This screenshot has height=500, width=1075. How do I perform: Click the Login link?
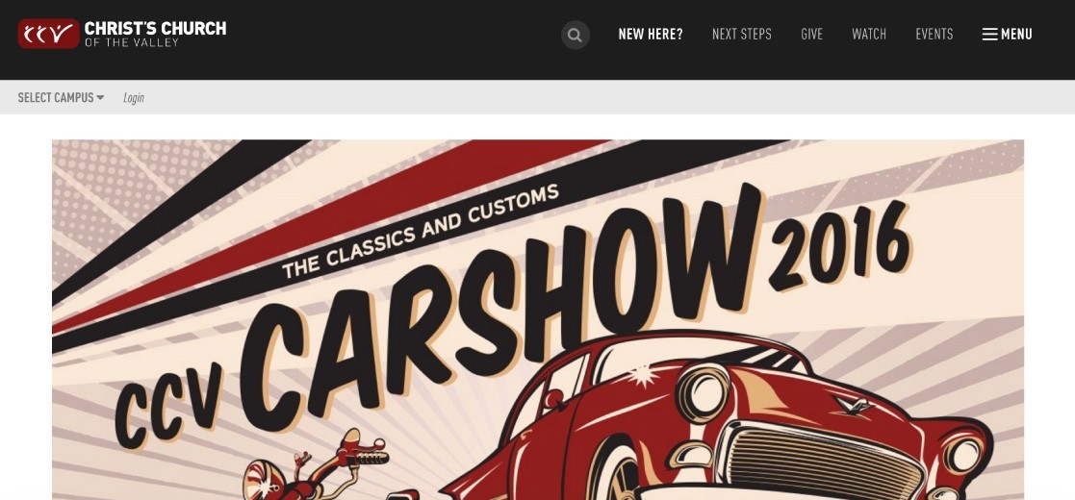134,98
